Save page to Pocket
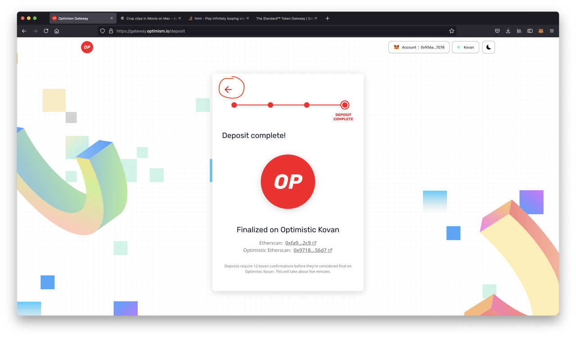The image size is (576, 338). click(x=497, y=31)
